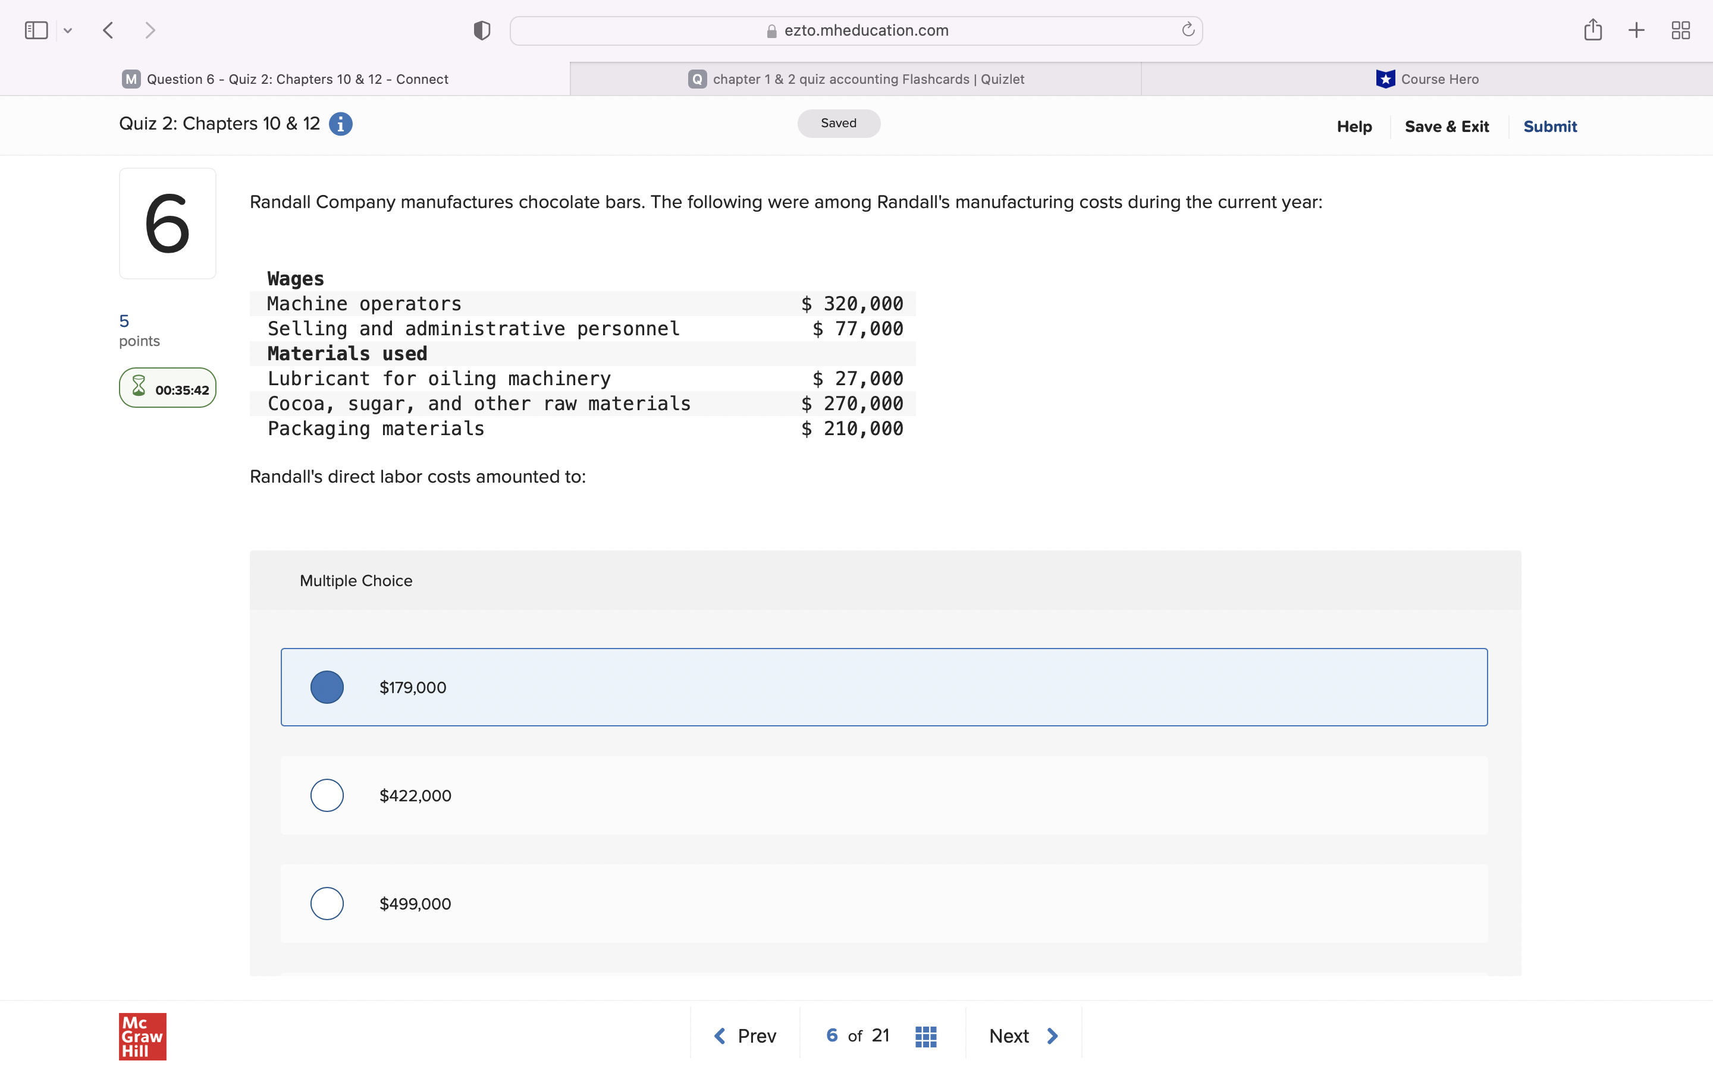
Task: Click the Safari privacy shield icon
Action: tap(482, 30)
